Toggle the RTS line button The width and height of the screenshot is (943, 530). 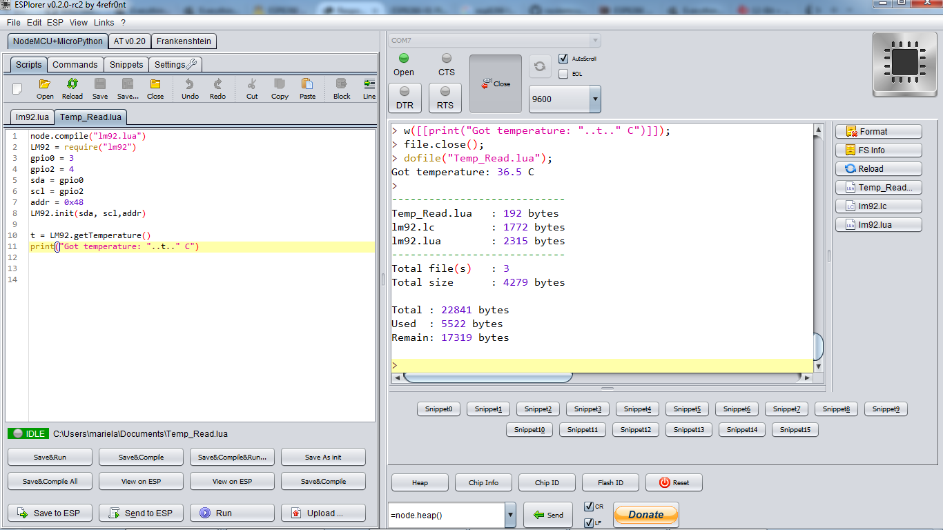coord(445,97)
